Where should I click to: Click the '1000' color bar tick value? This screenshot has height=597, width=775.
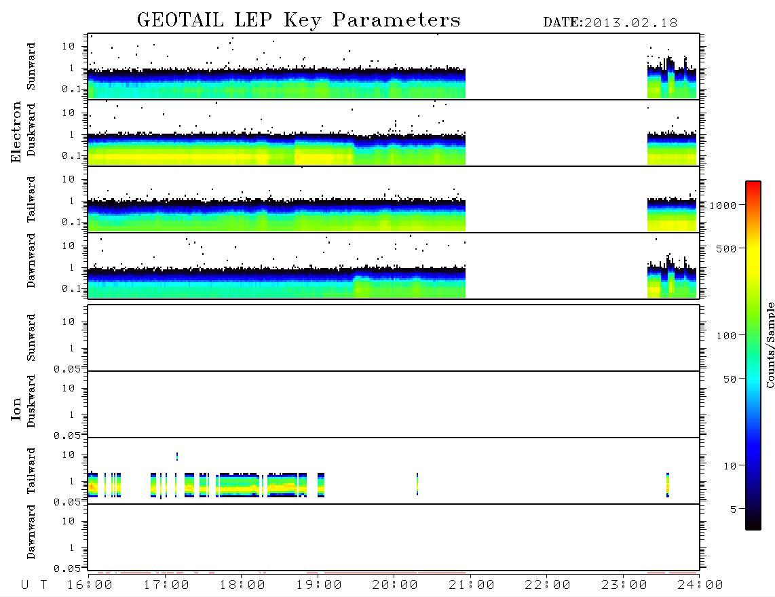click(x=723, y=206)
